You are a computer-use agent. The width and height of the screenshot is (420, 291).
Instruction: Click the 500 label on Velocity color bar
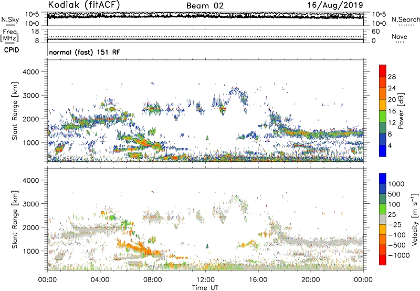[x=394, y=194]
